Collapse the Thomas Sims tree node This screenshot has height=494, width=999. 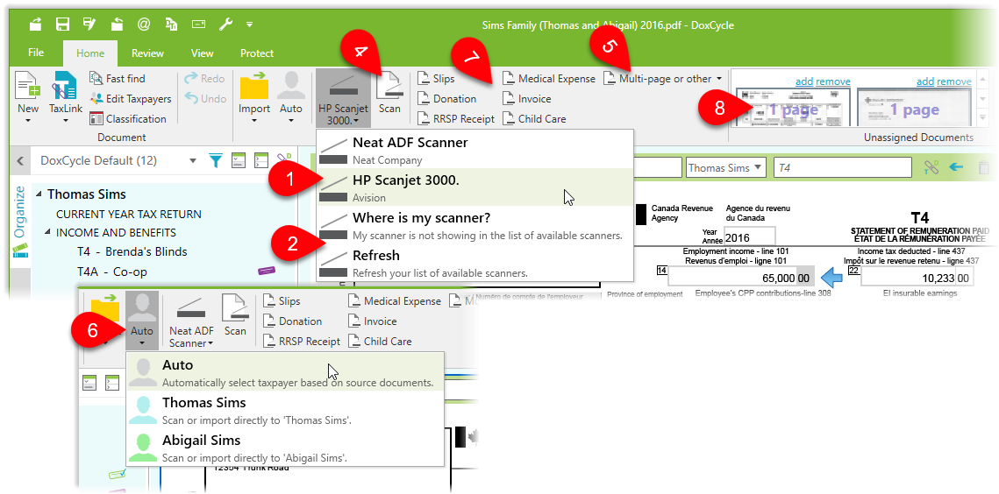pyautogui.click(x=39, y=194)
